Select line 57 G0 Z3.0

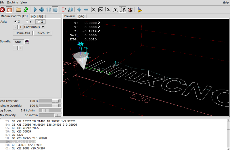pos(17,135)
